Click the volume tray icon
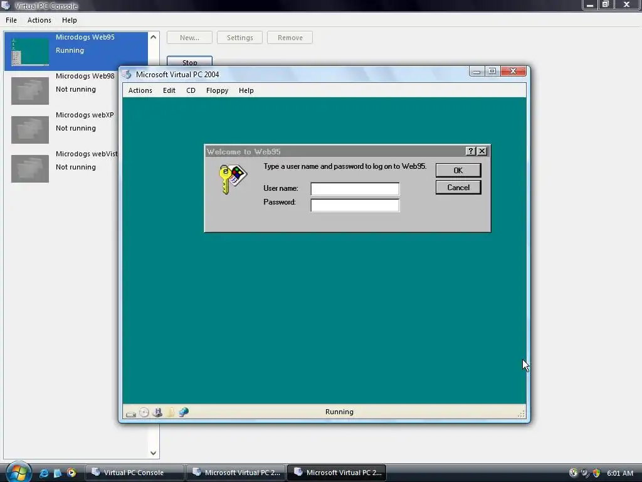 585,473
